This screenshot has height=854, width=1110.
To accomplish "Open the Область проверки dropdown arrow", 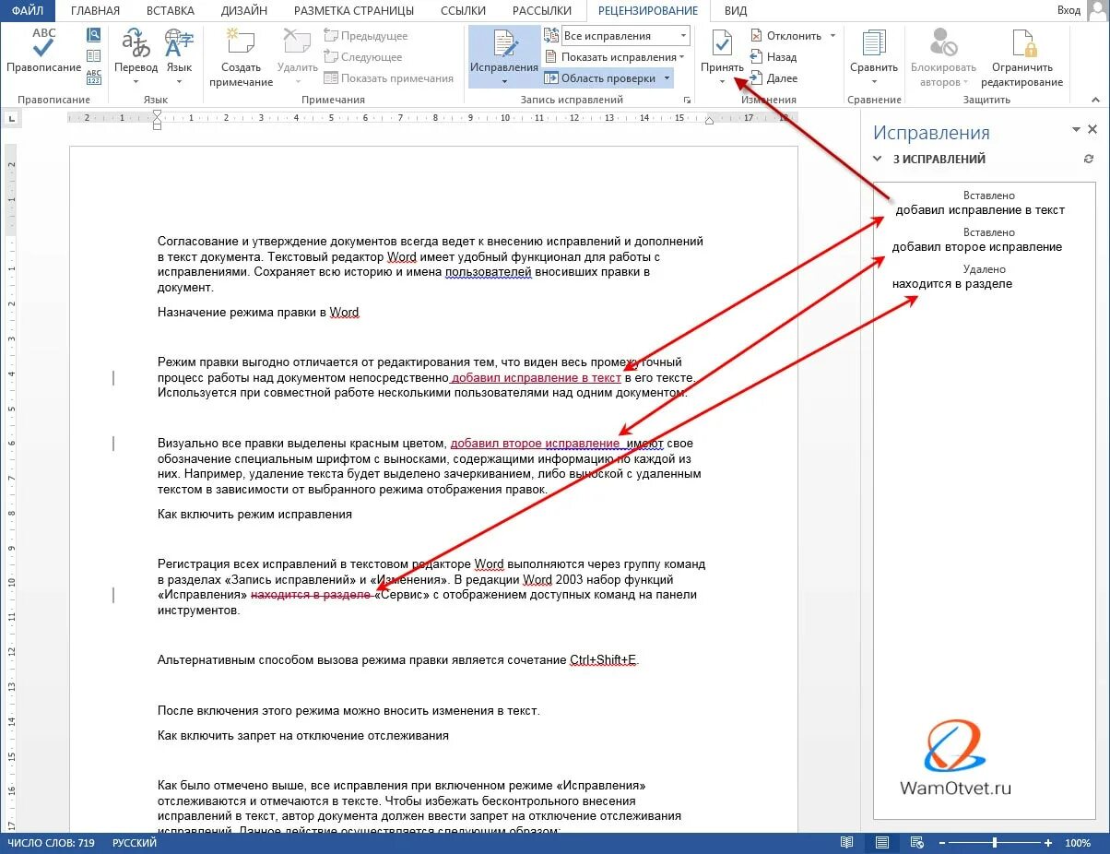I will (667, 78).
